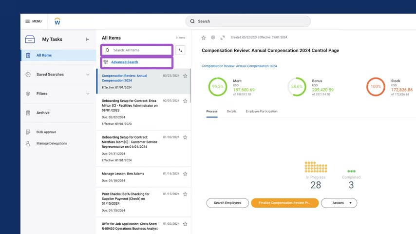Click the Advanced Search link
Viewport: 416px width, 234px height.
125,62
